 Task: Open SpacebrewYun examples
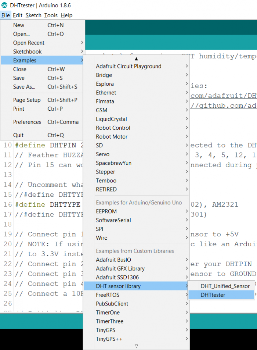coord(137,163)
